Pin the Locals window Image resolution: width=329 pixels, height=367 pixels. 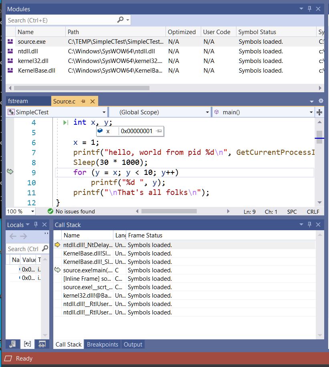pyautogui.click(x=36, y=225)
